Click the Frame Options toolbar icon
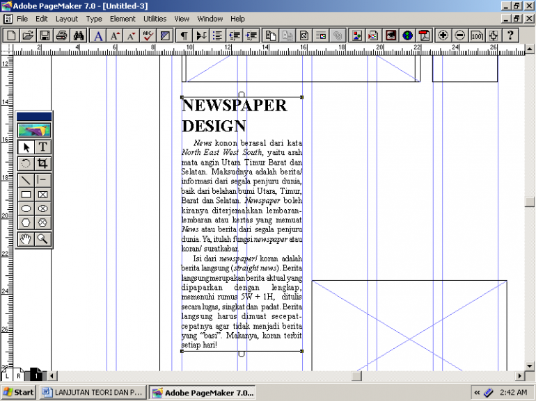 [304, 35]
